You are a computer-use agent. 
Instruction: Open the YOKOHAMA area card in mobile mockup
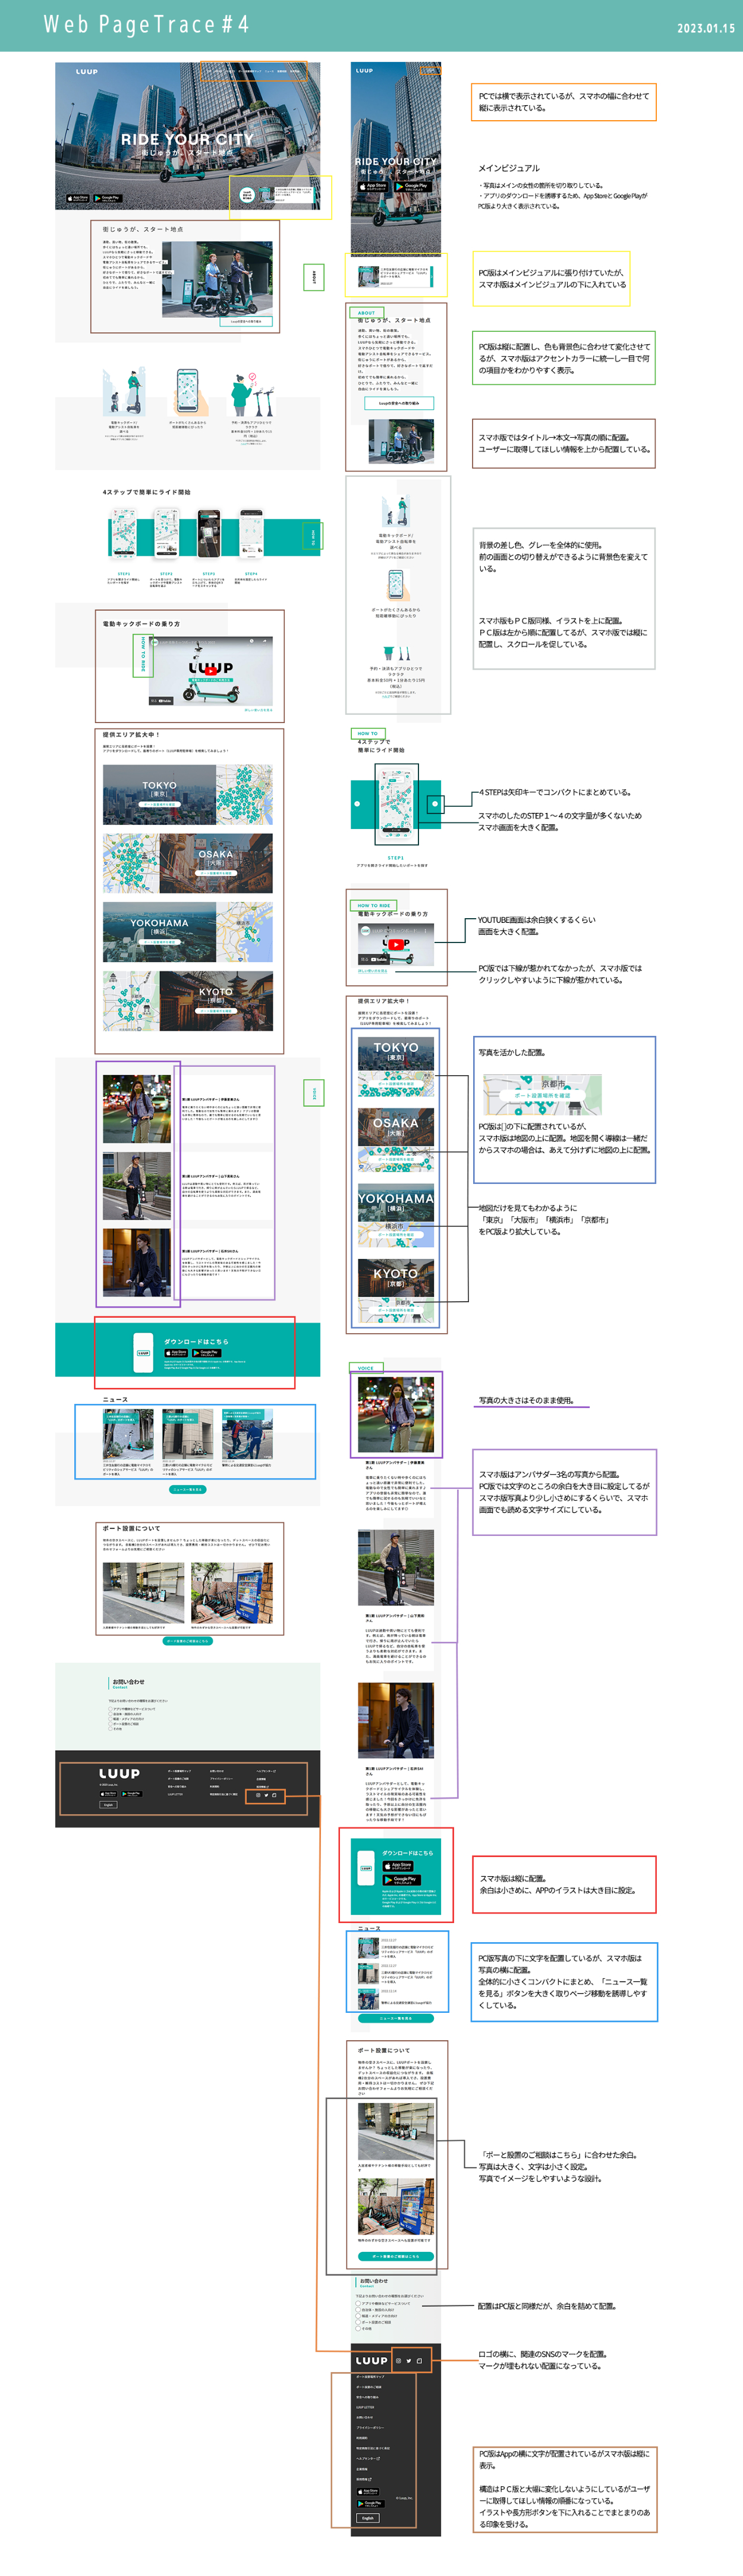[396, 1216]
